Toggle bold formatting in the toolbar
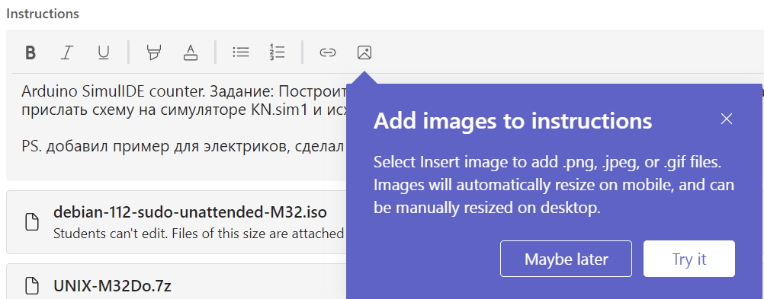 coord(30,52)
